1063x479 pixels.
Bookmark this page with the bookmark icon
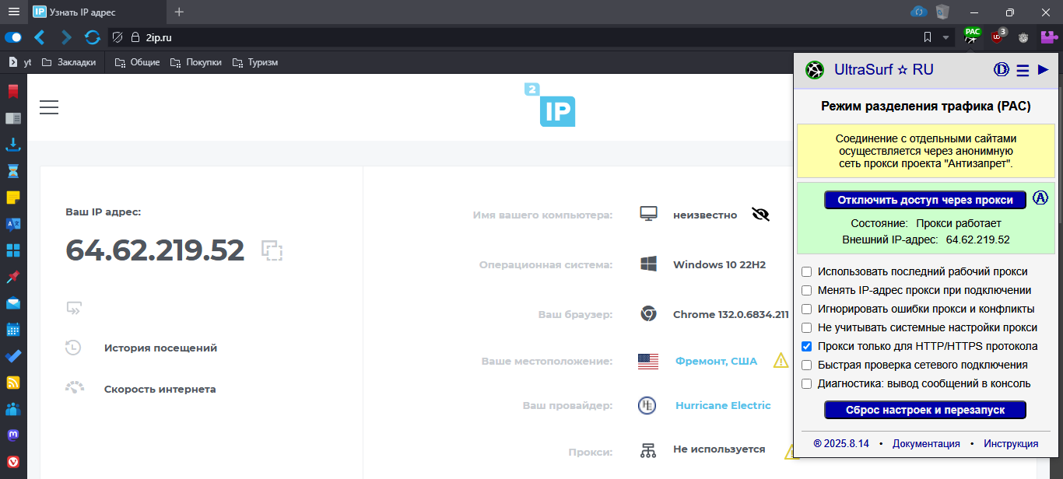927,37
